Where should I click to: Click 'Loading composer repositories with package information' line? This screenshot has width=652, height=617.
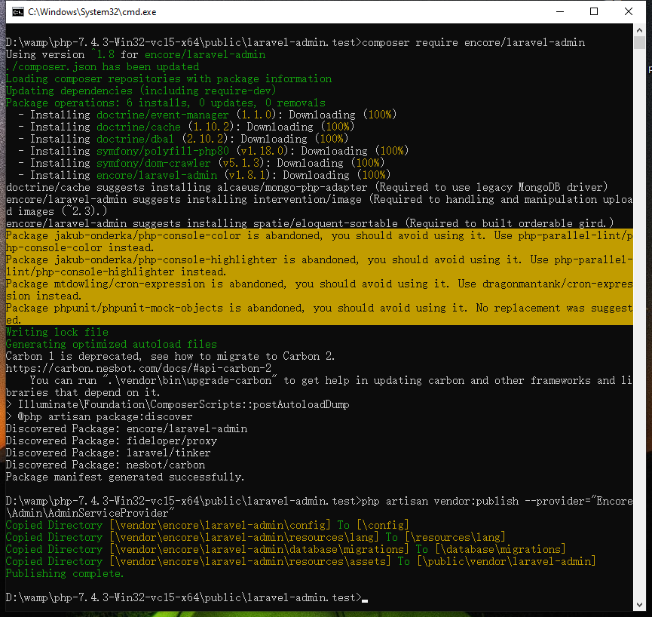(169, 78)
